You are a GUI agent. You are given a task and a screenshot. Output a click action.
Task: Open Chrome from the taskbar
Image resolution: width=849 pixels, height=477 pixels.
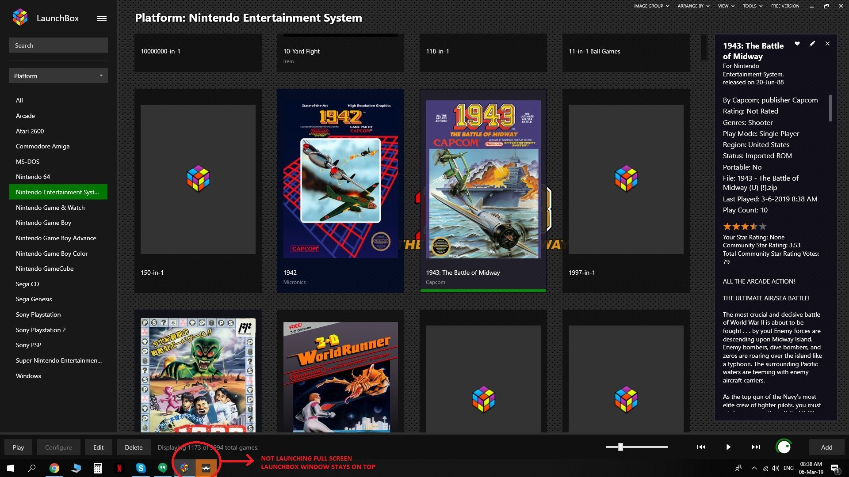tap(54, 468)
